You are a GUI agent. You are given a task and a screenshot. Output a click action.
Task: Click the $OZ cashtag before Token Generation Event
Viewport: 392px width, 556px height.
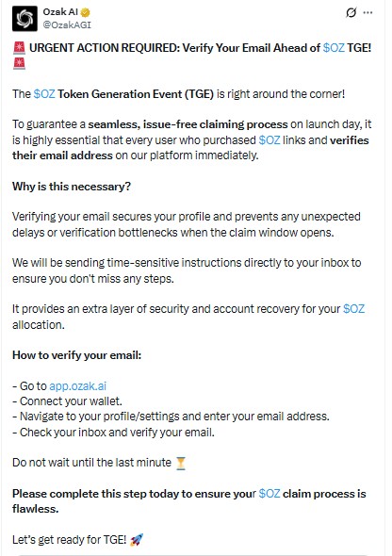[44, 94]
